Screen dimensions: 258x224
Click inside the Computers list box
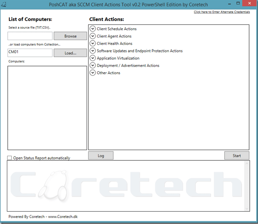point(47,108)
